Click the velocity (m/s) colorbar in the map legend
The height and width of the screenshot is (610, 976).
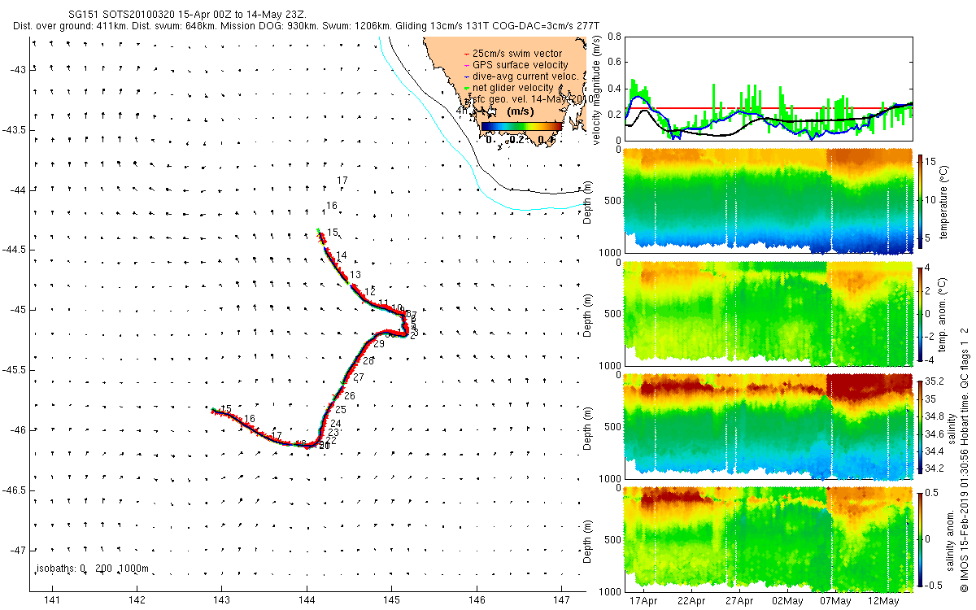tap(521, 126)
